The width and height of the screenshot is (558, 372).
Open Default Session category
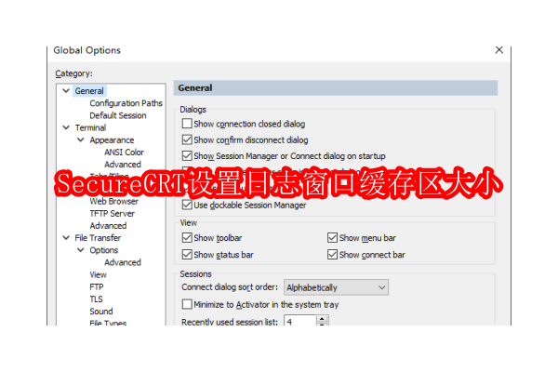(x=118, y=115)
